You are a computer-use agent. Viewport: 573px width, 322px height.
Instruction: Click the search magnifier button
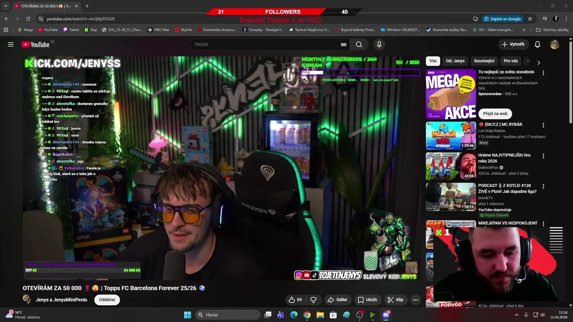[x=359, y=44]
